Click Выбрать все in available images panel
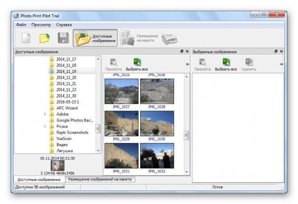Image resolution: width=298 pixels, height=204 pixels. [x=137, y=65]
